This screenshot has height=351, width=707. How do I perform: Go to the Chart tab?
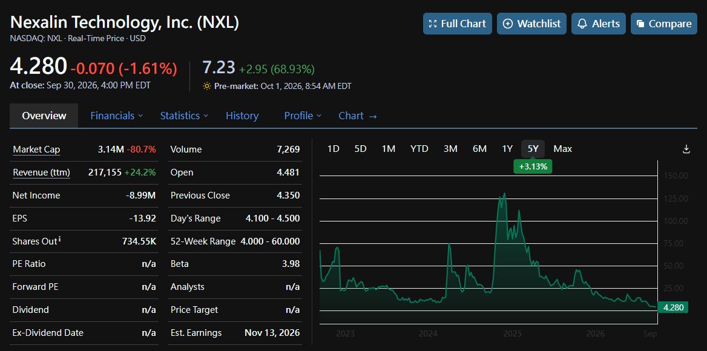(358, 116)
